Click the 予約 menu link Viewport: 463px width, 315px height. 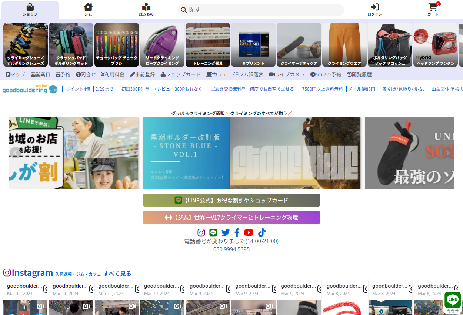pos(63,74)
